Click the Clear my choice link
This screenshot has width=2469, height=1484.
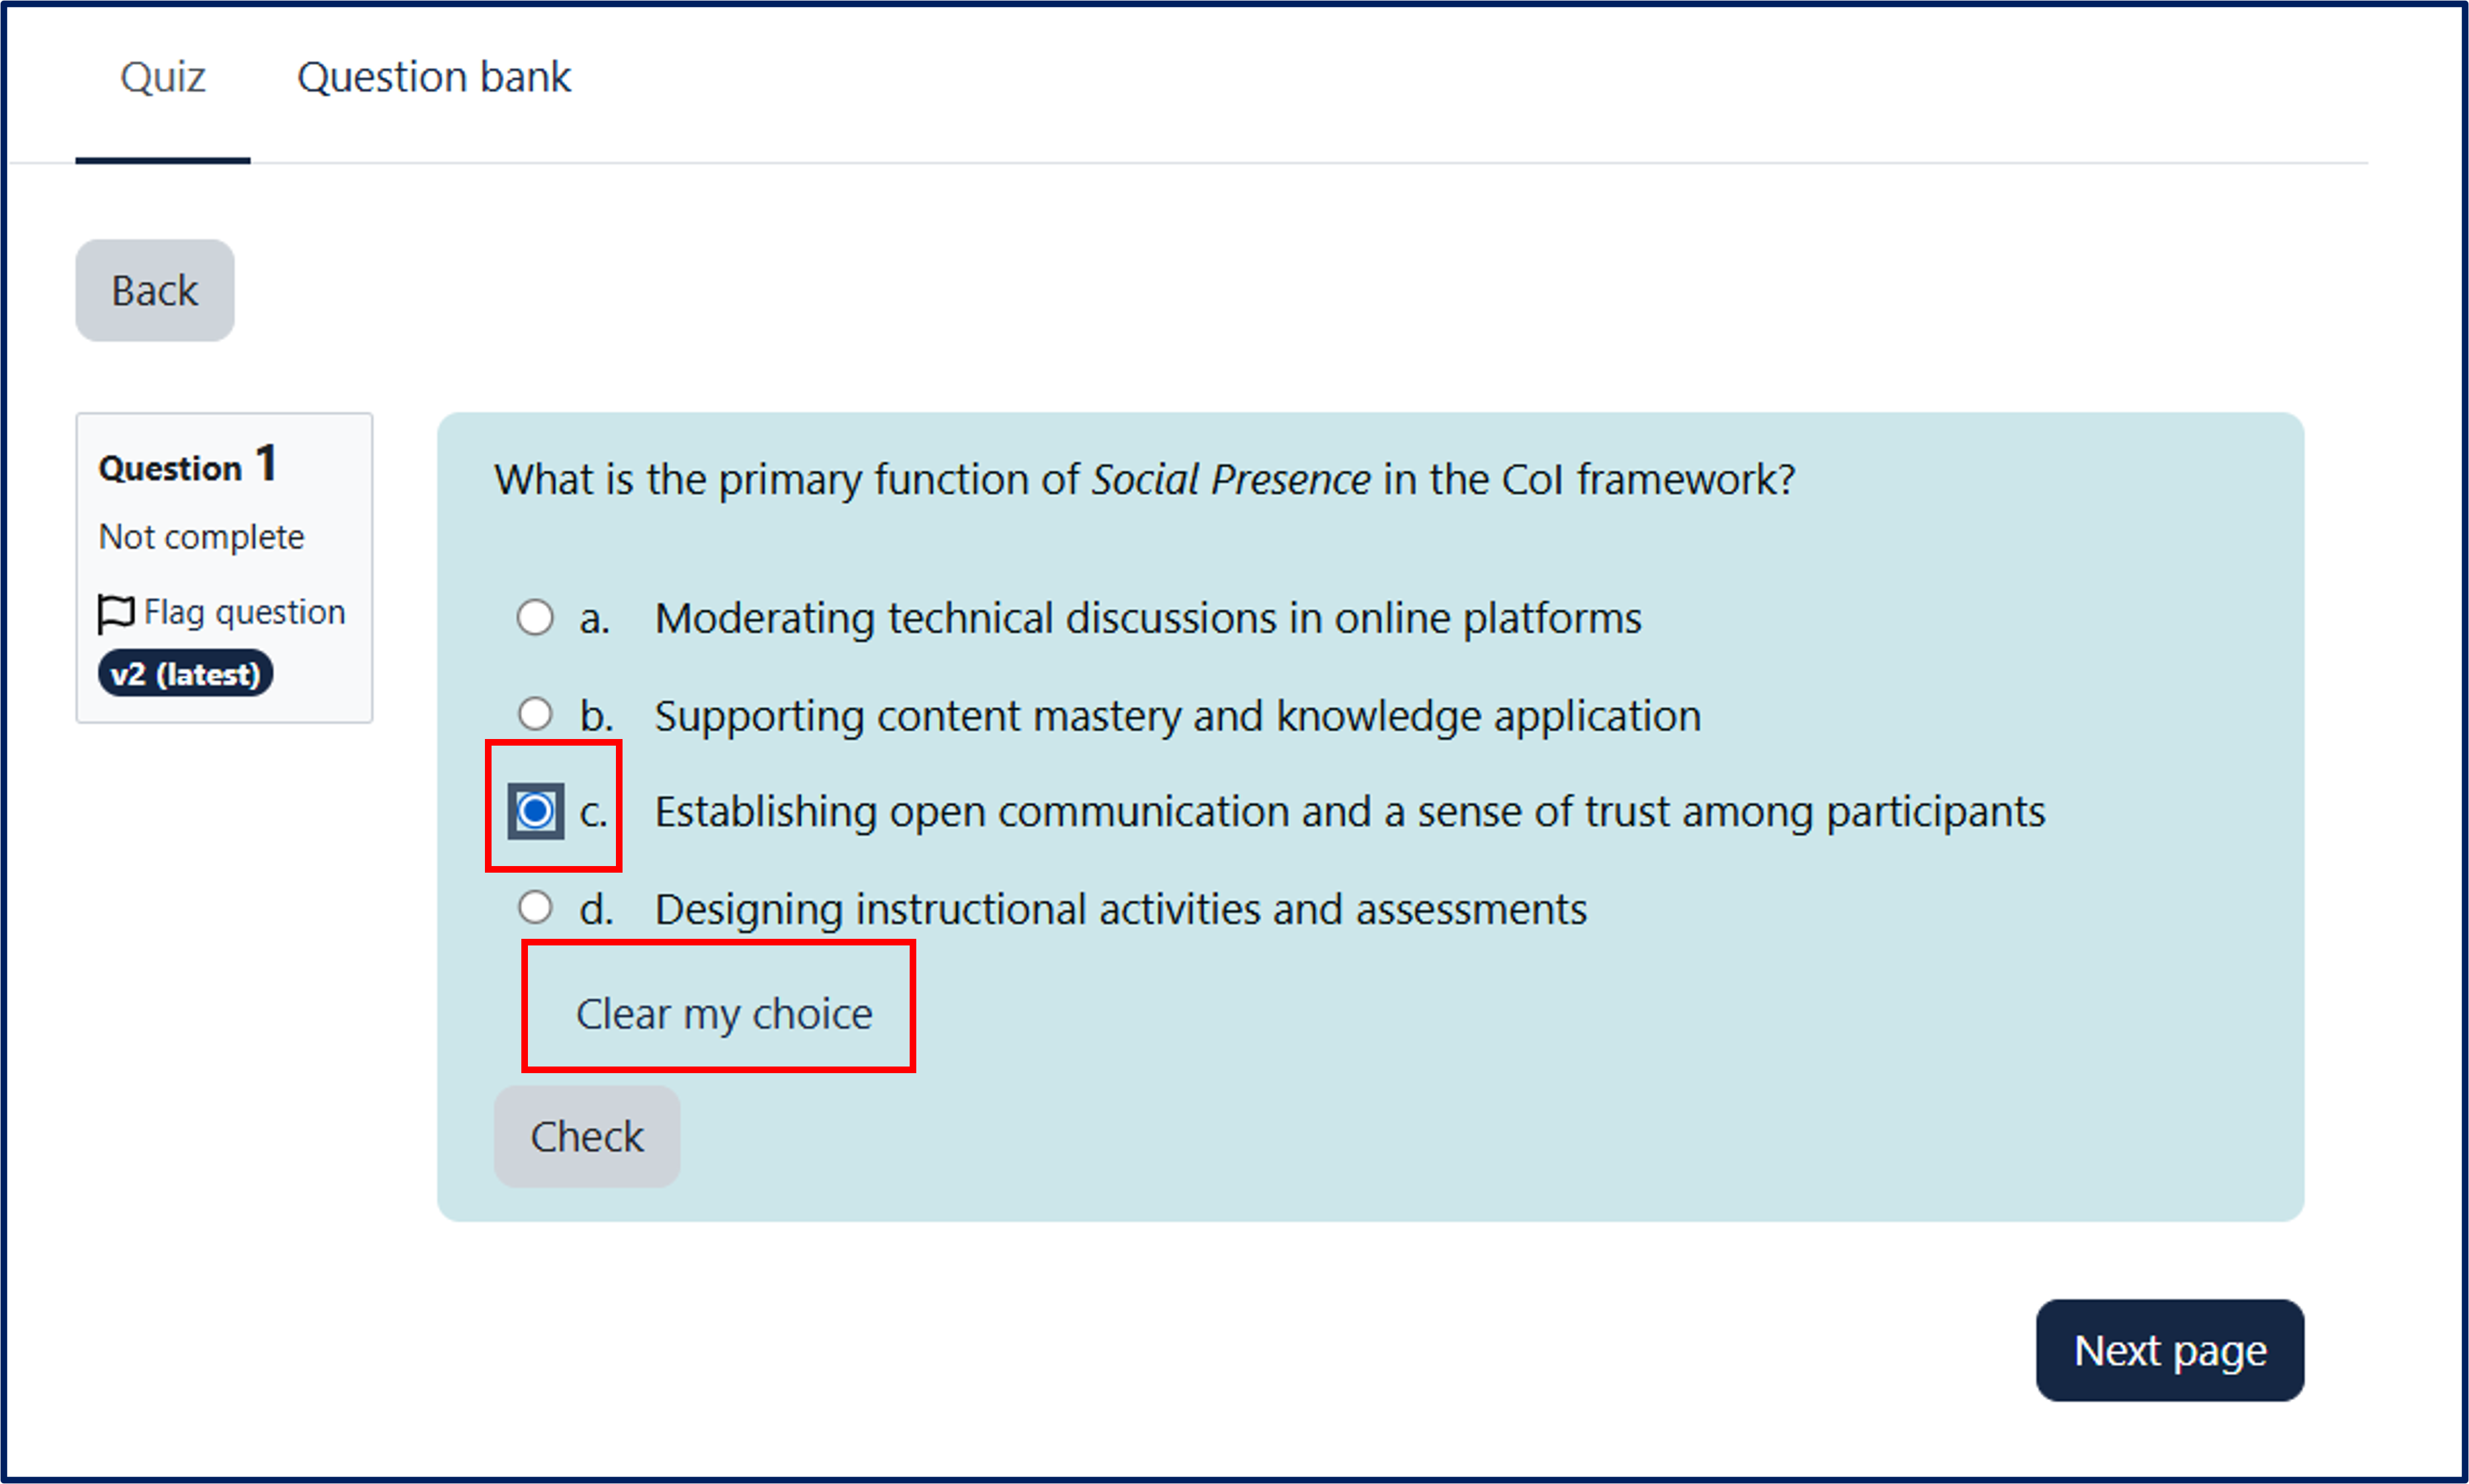724,1014
